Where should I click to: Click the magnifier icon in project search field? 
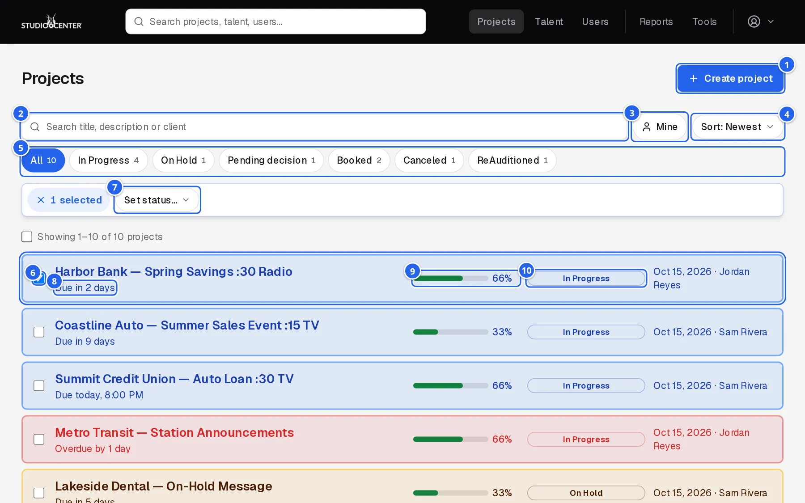tap(35, 127)
